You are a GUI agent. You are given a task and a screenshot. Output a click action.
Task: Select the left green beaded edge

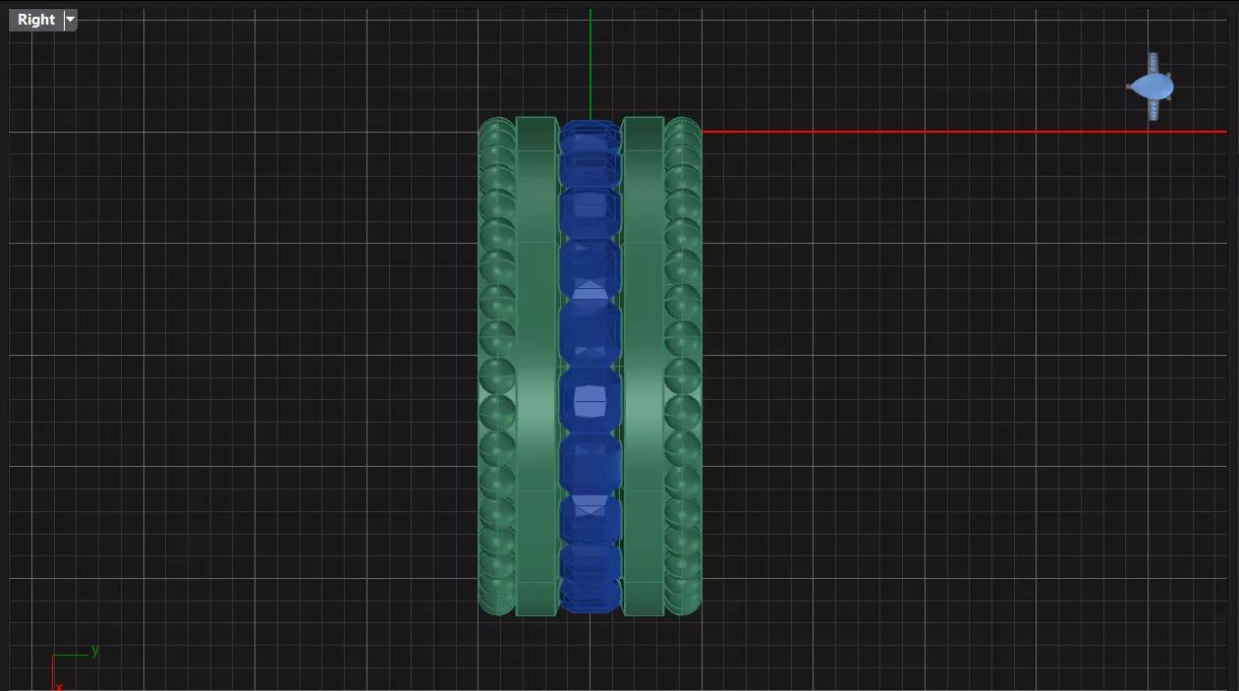click(496, 367)
